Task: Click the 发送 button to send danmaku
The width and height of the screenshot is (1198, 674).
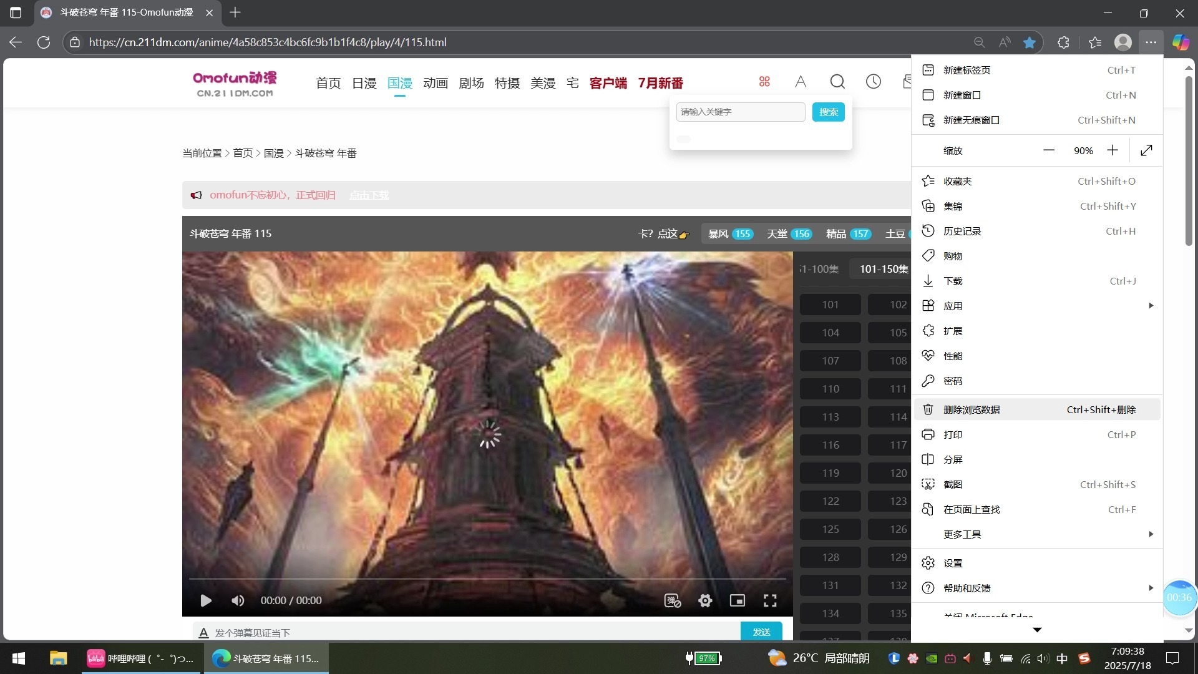Action: 761,632
